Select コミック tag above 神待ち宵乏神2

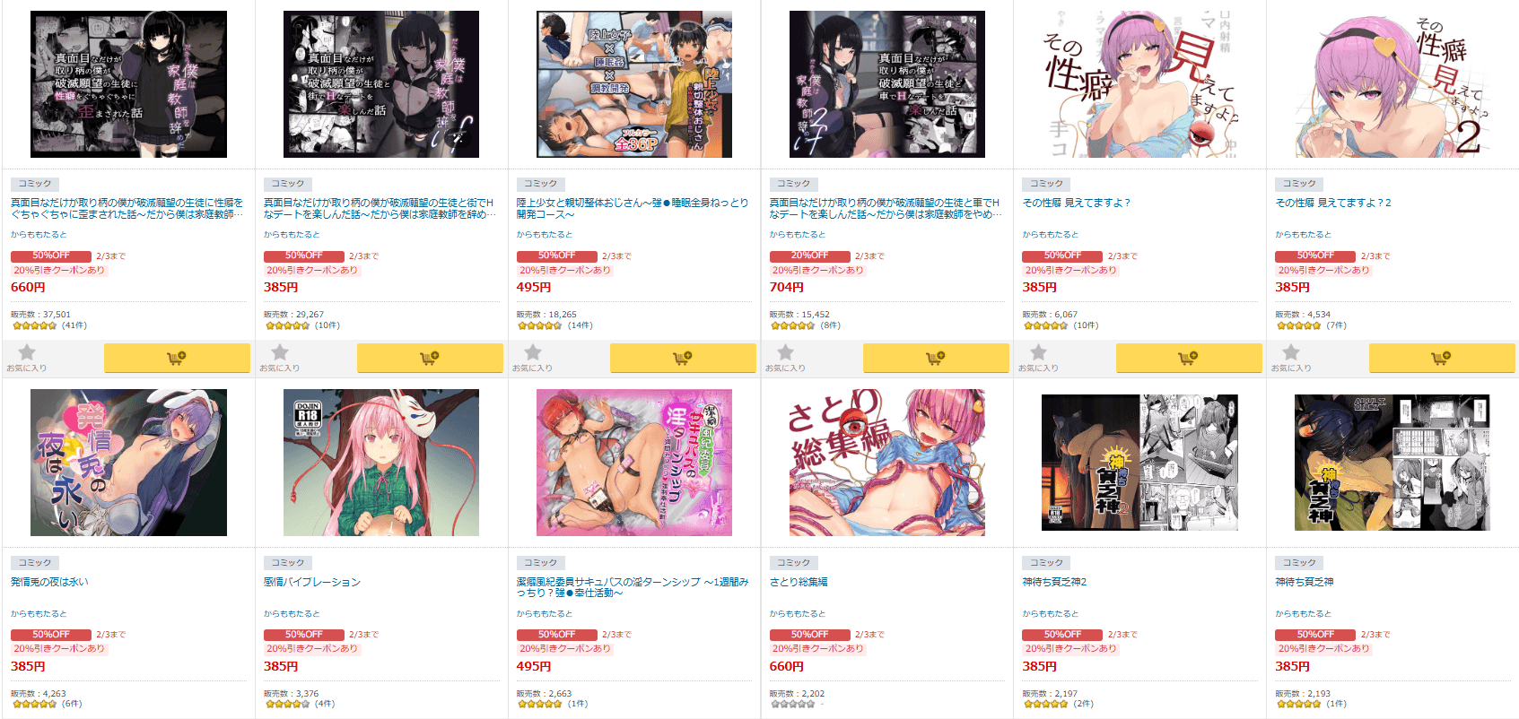pos(1046,563)
